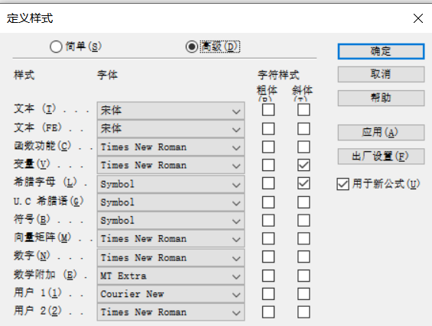
Task: Open Courier New dropdown for 用户 1
Action: [x=171, y=294]
